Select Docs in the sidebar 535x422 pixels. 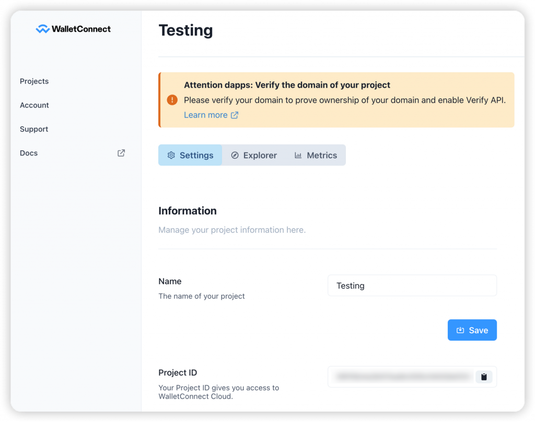click(29, 153)
